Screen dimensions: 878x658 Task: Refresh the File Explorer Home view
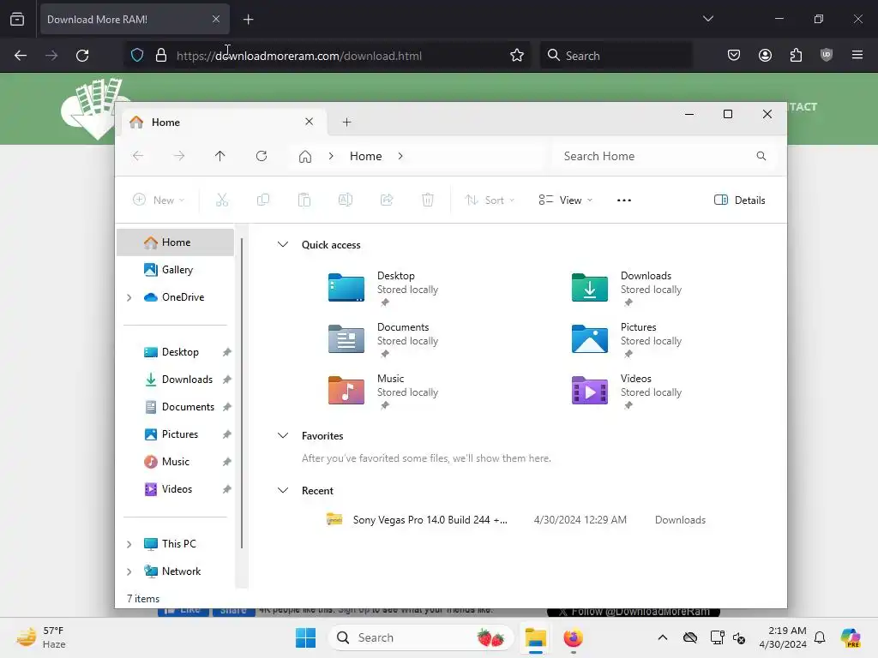[262, 156]
